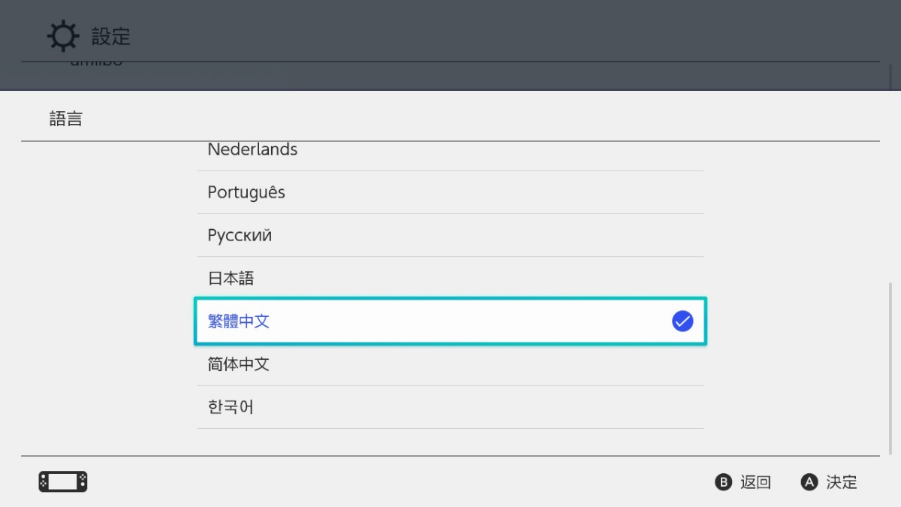Select 한국어 language option
The image size is (901, 507).
(x=231, y=407)
